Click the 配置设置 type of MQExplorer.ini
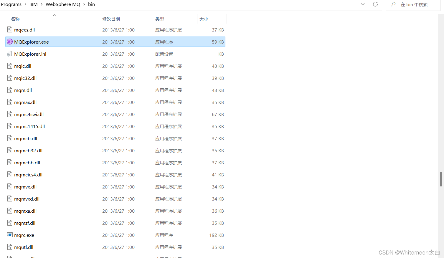The image size is (444, 258). [164, 54]
